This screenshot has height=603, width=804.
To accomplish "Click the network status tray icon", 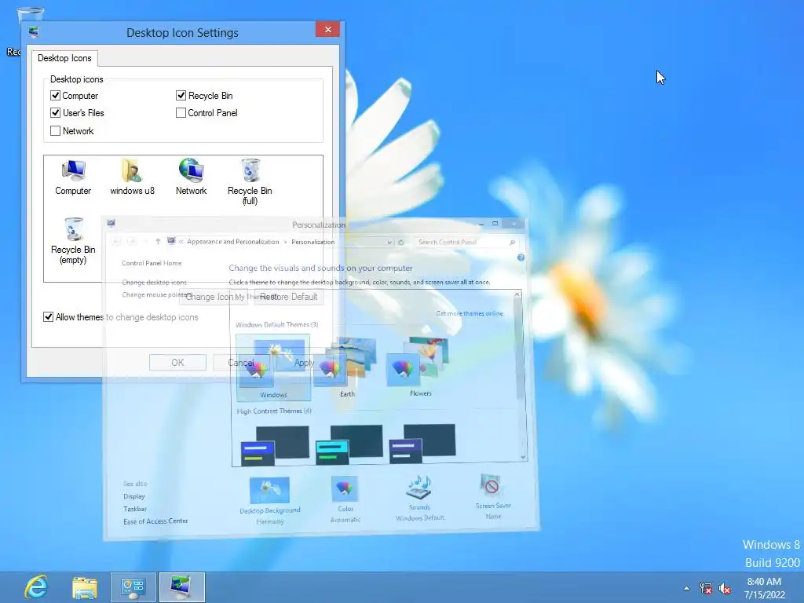I will (706, 588).
